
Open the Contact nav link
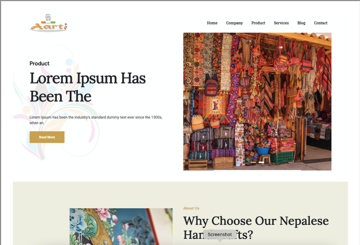tap(320, 23)
